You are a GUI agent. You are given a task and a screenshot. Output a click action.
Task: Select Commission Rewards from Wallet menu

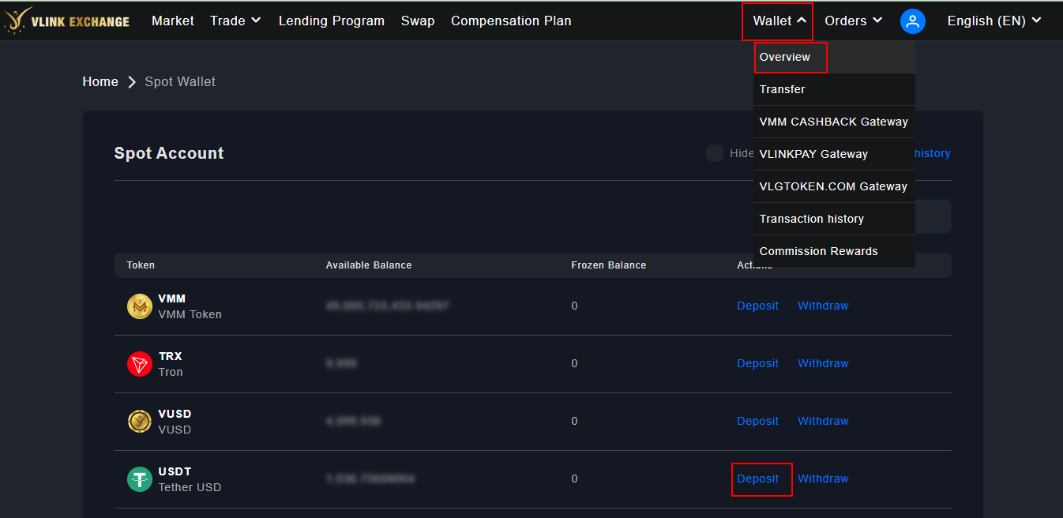coord(818,251)
